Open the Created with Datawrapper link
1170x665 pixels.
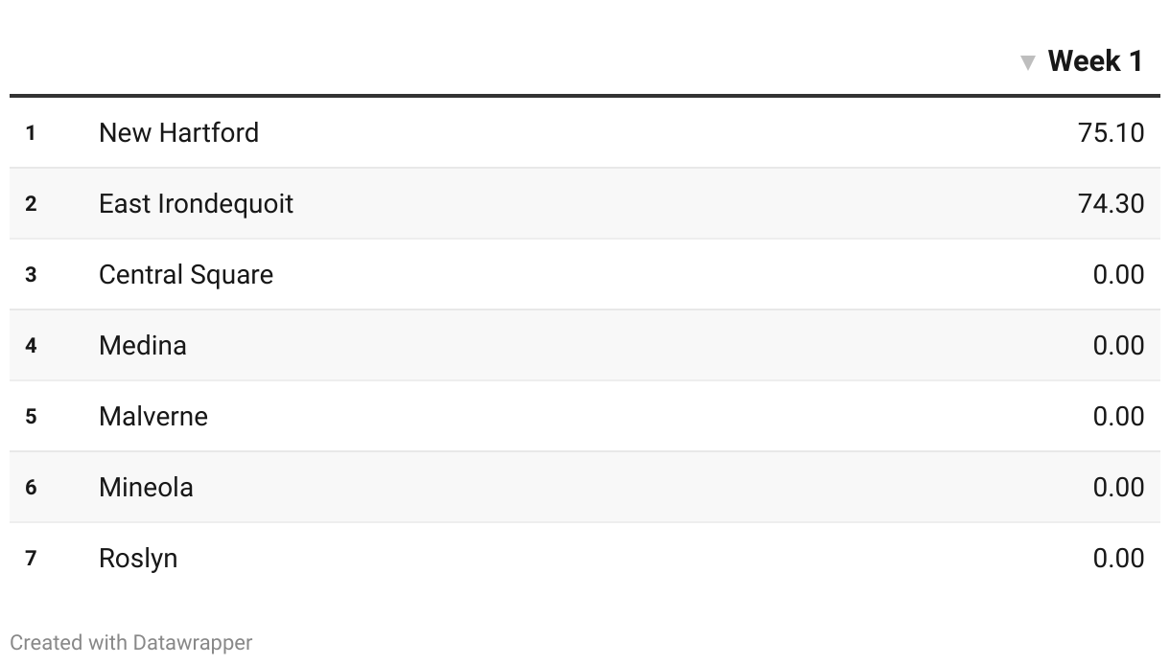click(x=131, y=642)
